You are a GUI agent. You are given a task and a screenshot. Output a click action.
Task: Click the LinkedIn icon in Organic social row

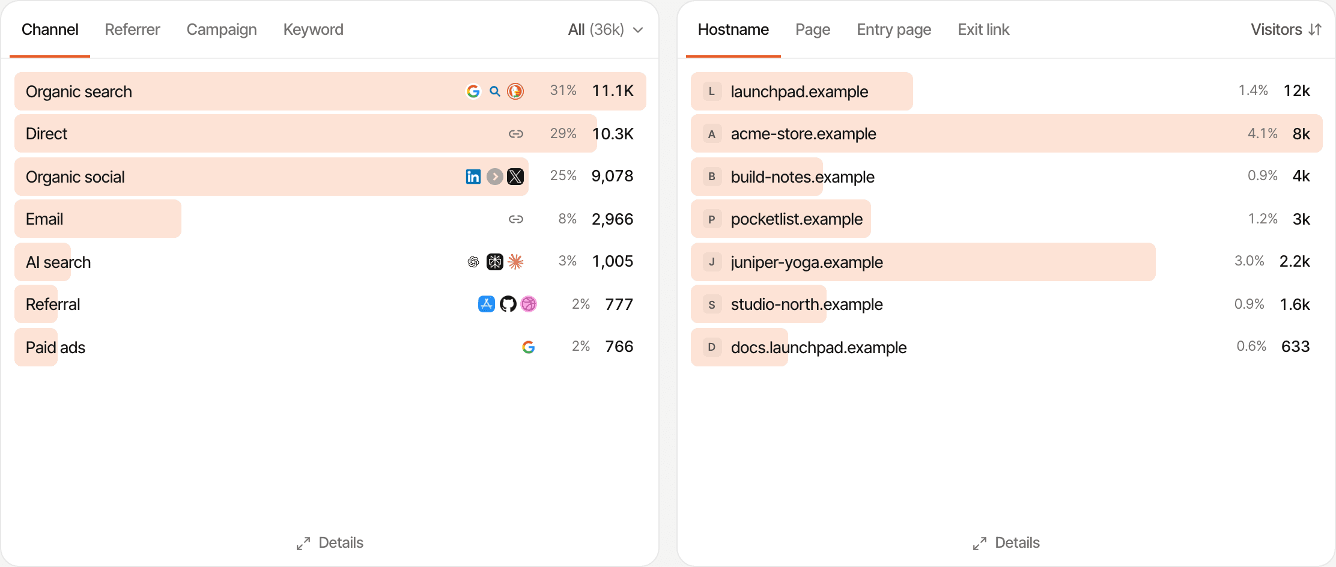point(473,177)
